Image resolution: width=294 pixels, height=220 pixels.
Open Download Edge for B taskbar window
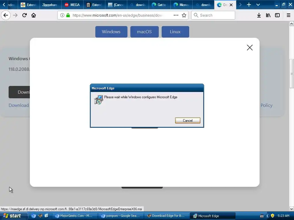(167, 216)
